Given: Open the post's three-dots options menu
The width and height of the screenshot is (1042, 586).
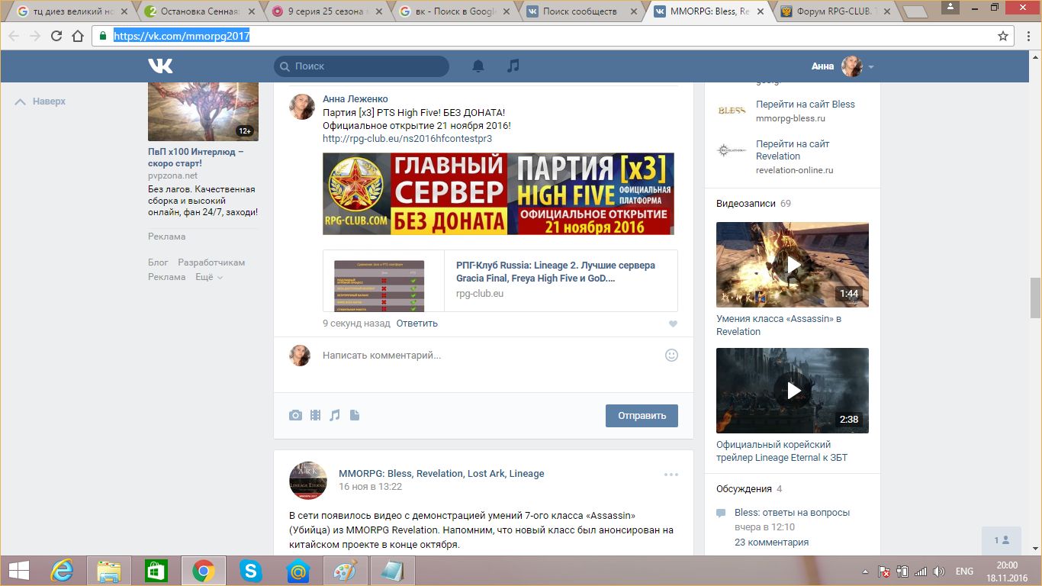Looking at the screenshot, I should [x=671, y=474].
